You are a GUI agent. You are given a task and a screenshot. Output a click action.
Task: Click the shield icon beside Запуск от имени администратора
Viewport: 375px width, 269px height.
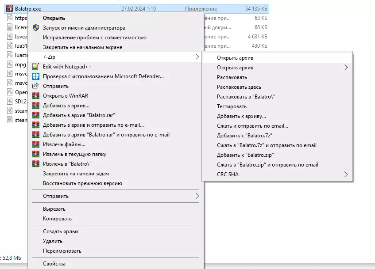click(35, 28)
